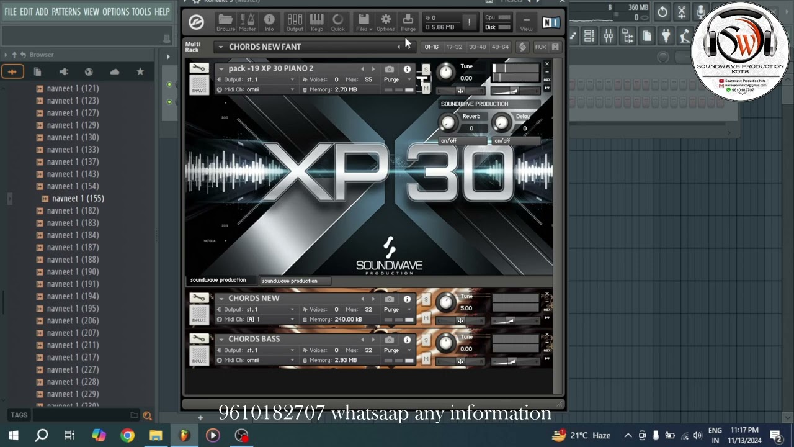
Task: Click the NI logo in Kontakt
Action: pyautogui.click(x=550, y=22)
